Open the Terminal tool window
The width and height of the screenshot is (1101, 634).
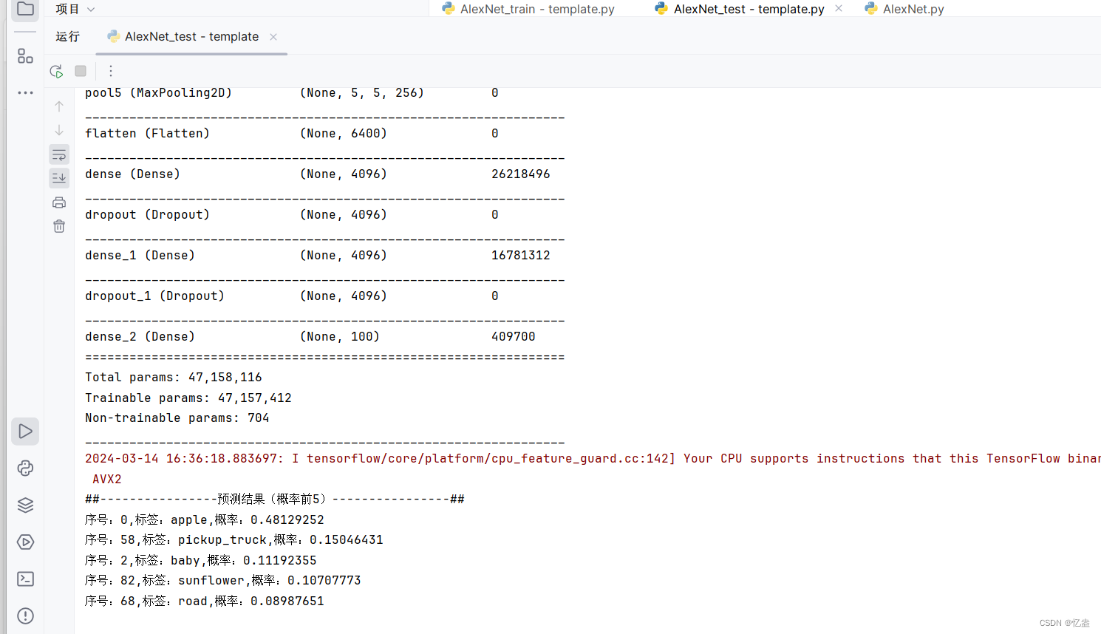click(x=25, y=579)
